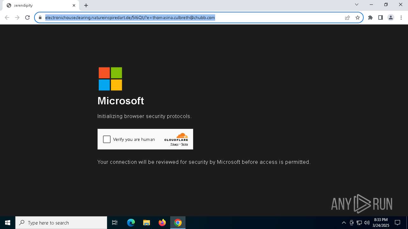The height and width of the screenshot is (229, 408).
Task: Restore down the Chrome window
Action: coord(386,4)
